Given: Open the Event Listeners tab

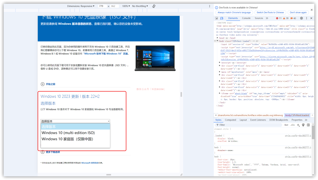Looking at the screenshot, I should point(258,120).
